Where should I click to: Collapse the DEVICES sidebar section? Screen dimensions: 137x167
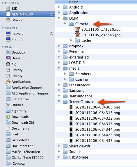3,3
